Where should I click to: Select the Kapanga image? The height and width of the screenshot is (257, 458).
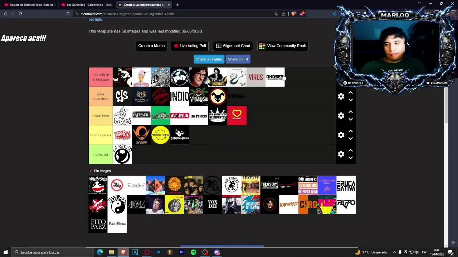tap(289, 205)
